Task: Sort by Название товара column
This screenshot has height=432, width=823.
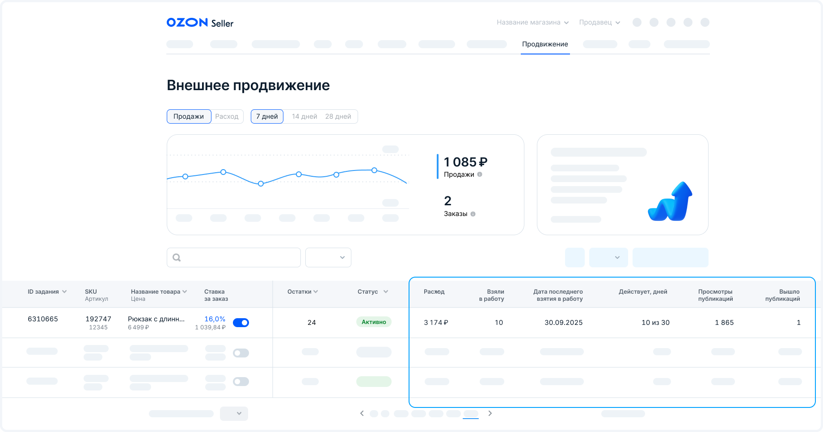Action: coord(159,291)
